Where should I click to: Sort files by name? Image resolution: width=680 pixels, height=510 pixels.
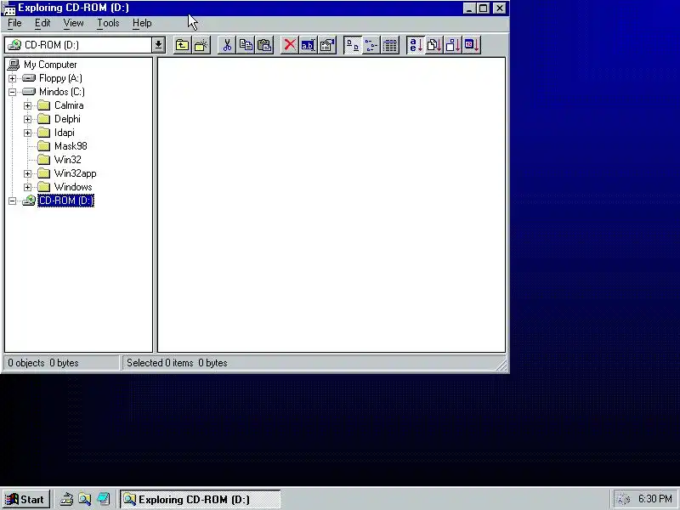point(416,45)
